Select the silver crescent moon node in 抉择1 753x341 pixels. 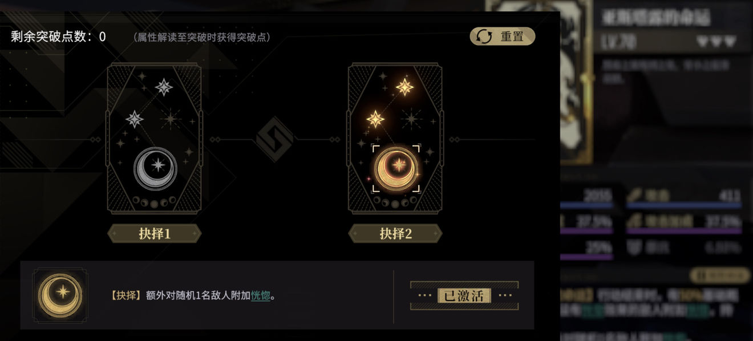(155, 169)
